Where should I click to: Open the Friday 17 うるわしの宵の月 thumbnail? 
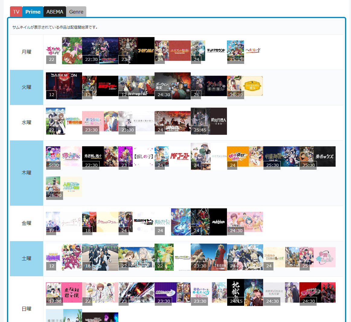click(64, 222)
